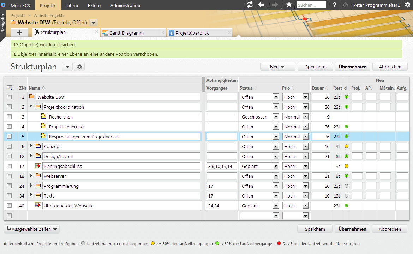
Task: Go forward with the right arrow icon
Action: coord(275,5)
